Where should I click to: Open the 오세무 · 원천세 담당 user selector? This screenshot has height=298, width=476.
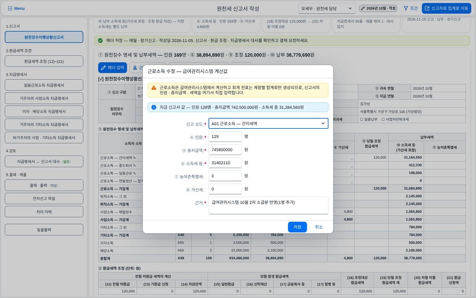pos(327,8)
